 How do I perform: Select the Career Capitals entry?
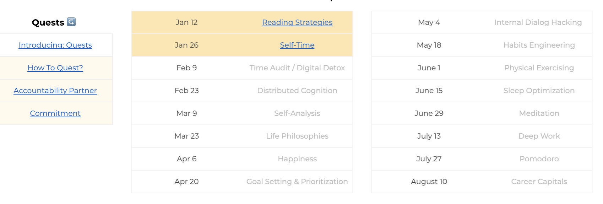click(x=539, y=182)
